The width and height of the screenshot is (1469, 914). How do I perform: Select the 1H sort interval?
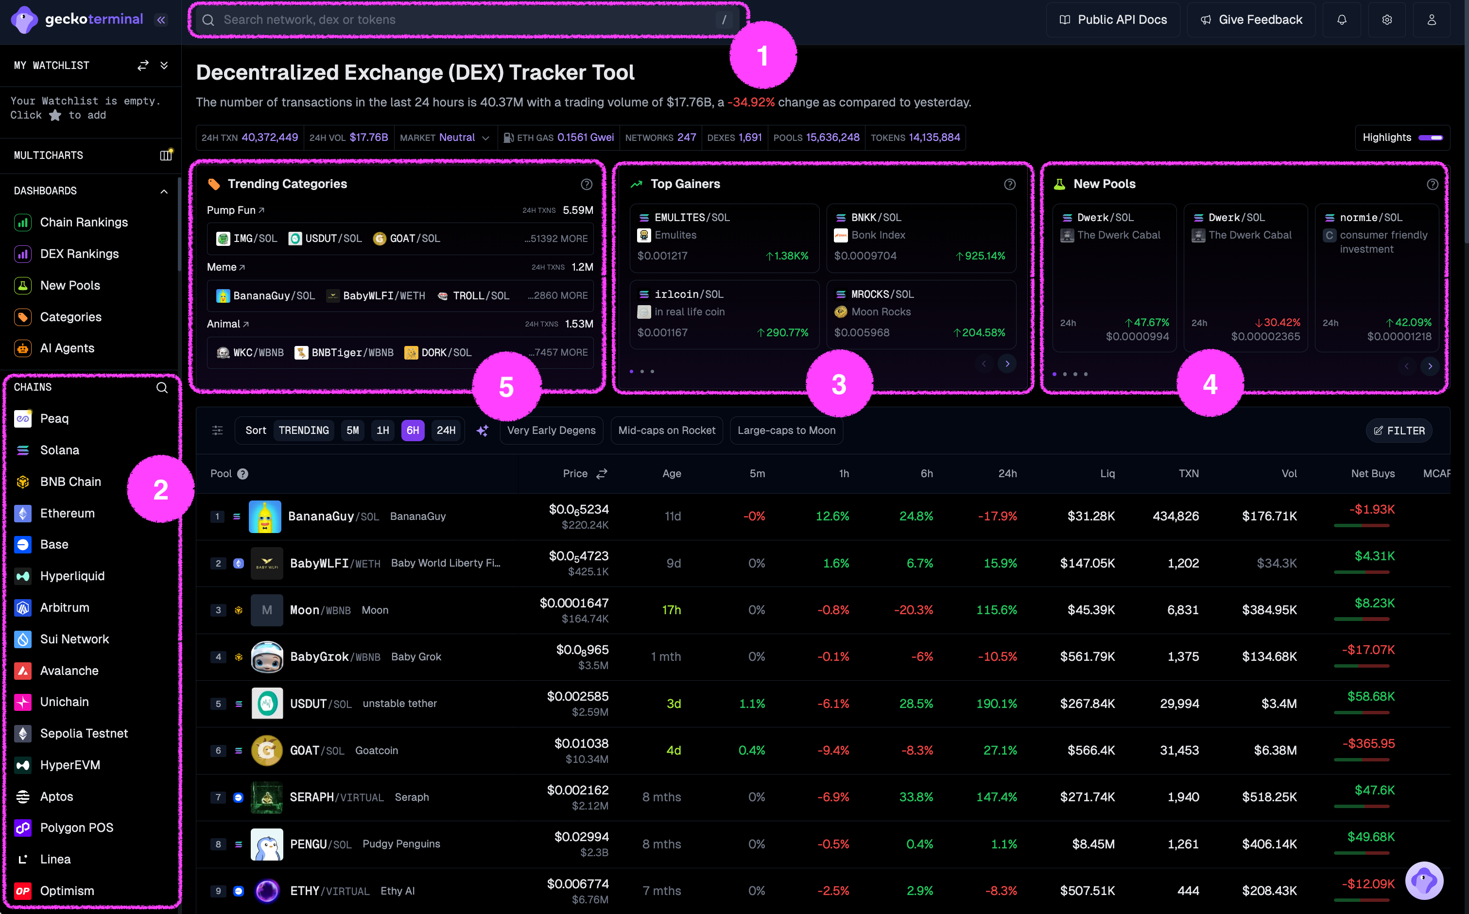pos(382,431)
